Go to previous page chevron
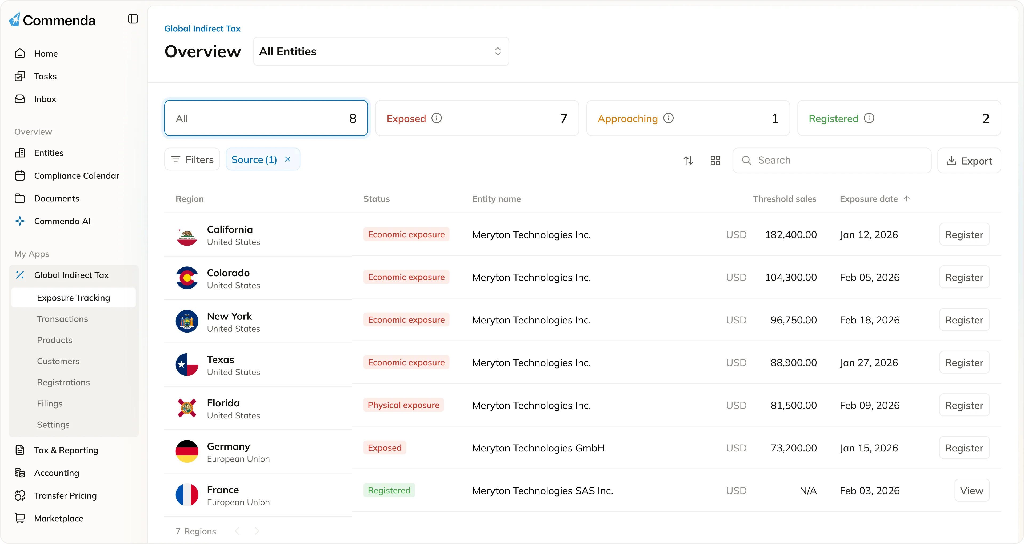Screen dimensions: 1024x544 pyautogui.click(x=237, y=531)
